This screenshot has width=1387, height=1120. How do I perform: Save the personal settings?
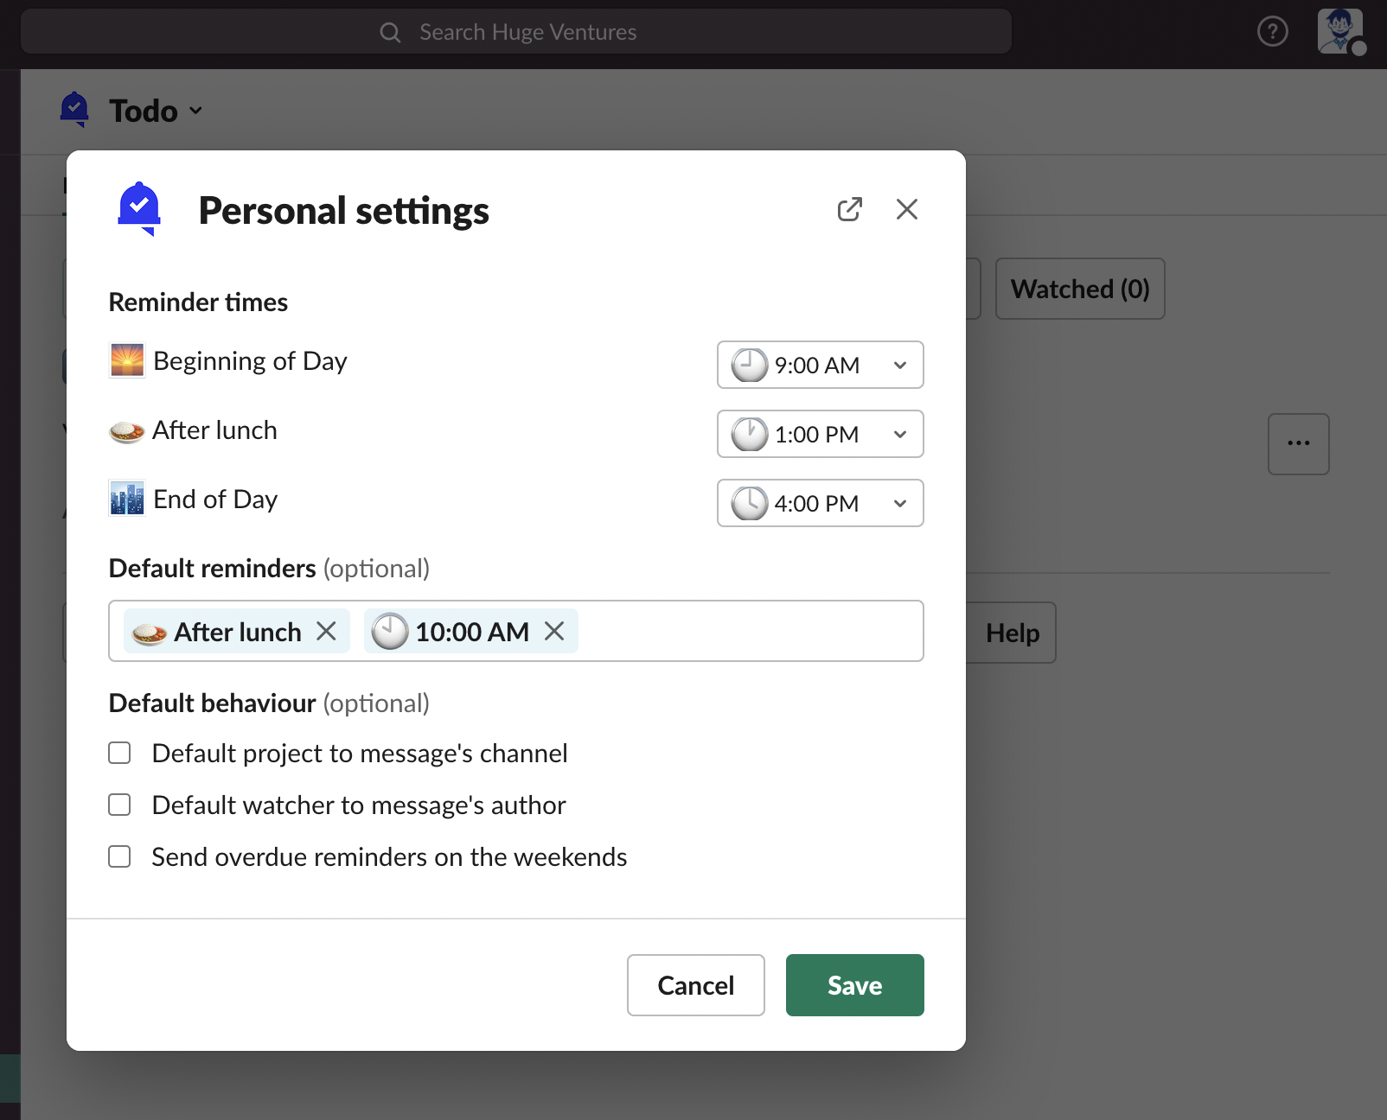[854, 985]
